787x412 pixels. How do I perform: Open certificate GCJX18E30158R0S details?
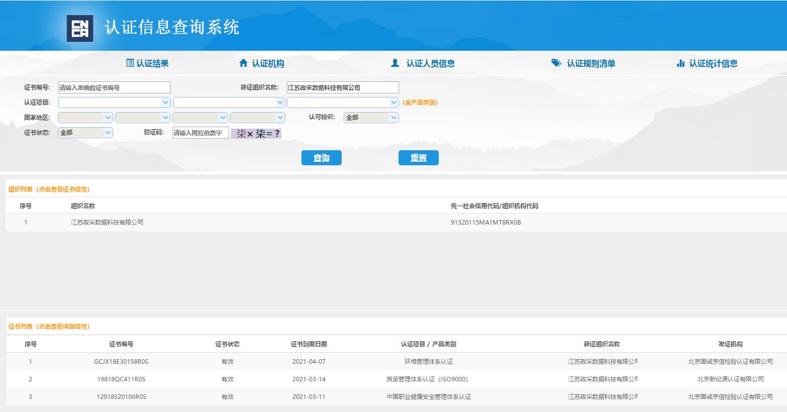(121, 362)
